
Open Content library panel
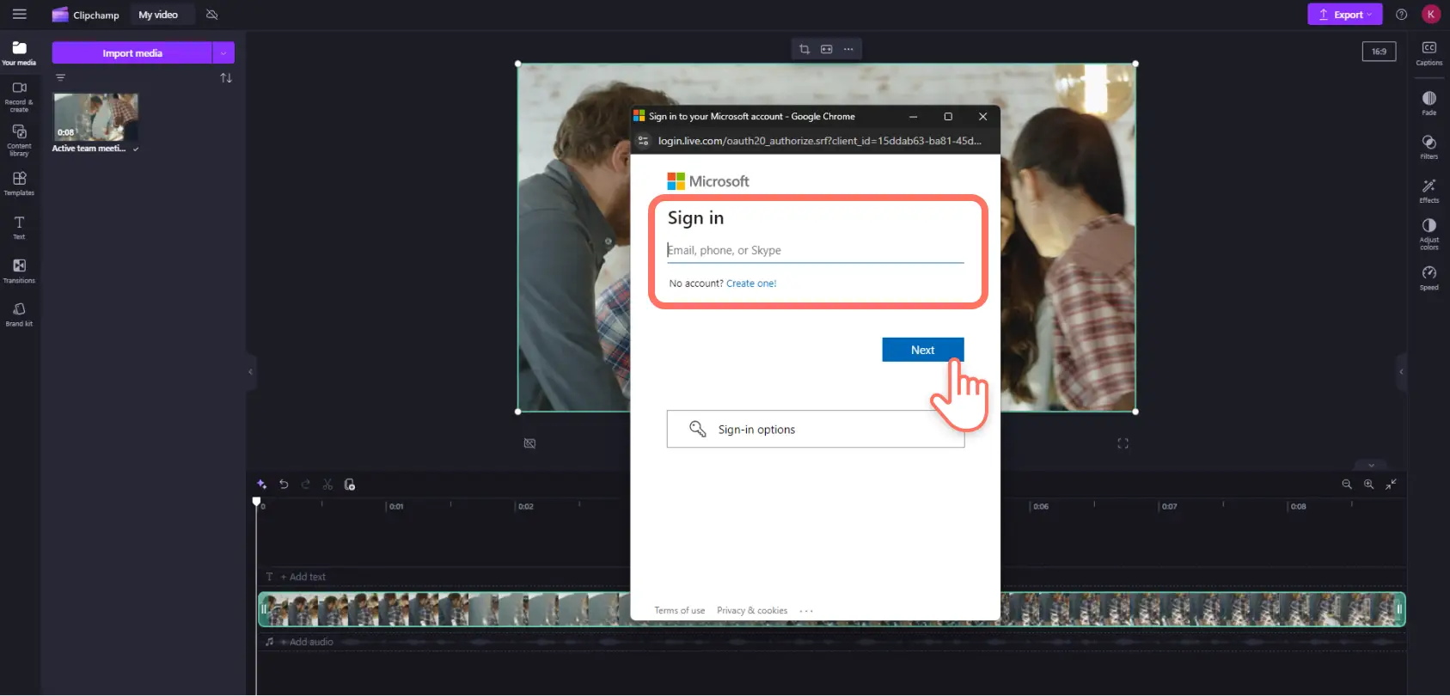pos(19,140)
